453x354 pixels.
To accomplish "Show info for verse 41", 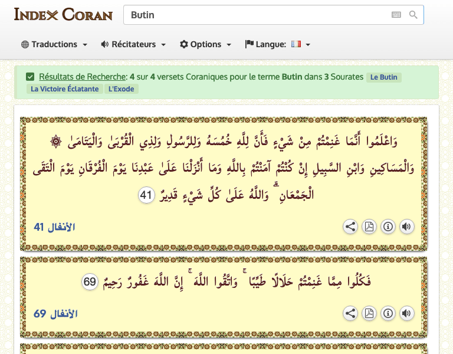I will (x=388, y=227).
